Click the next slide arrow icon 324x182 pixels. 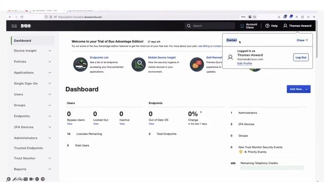tap(43, 179)
